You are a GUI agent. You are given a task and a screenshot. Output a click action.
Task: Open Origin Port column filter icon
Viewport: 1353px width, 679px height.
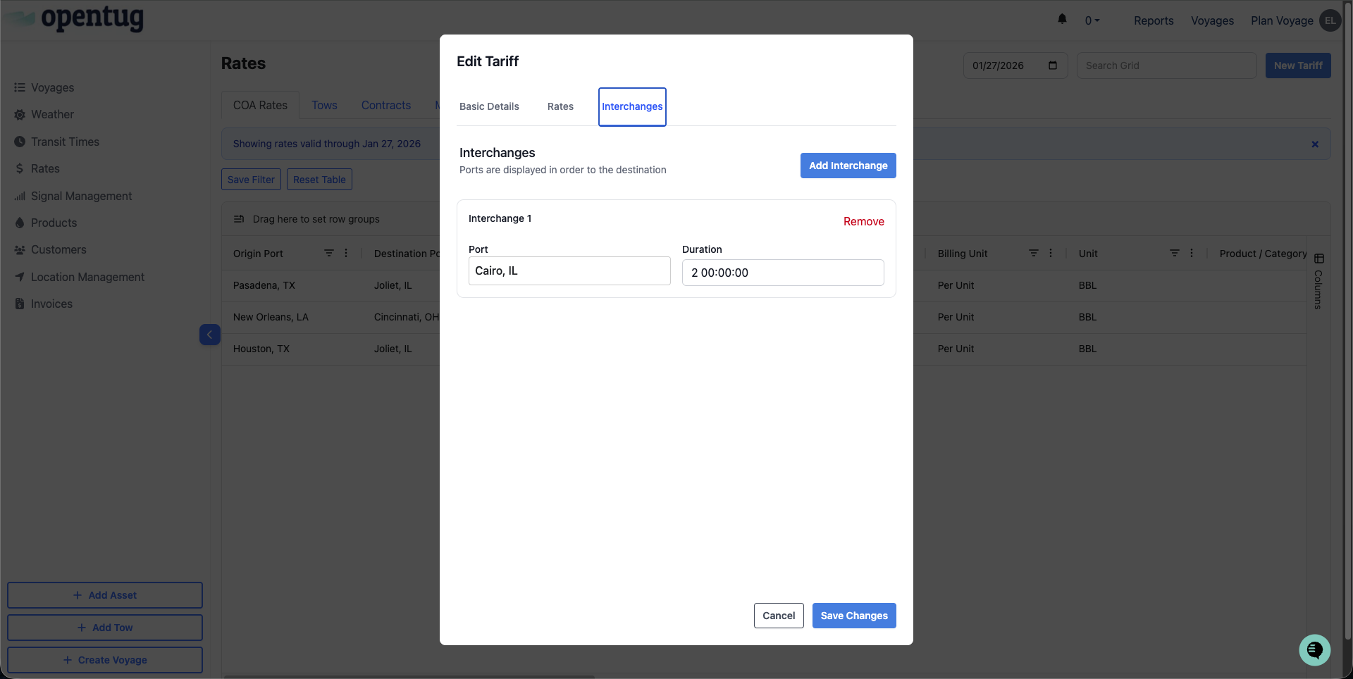point(328,254)
